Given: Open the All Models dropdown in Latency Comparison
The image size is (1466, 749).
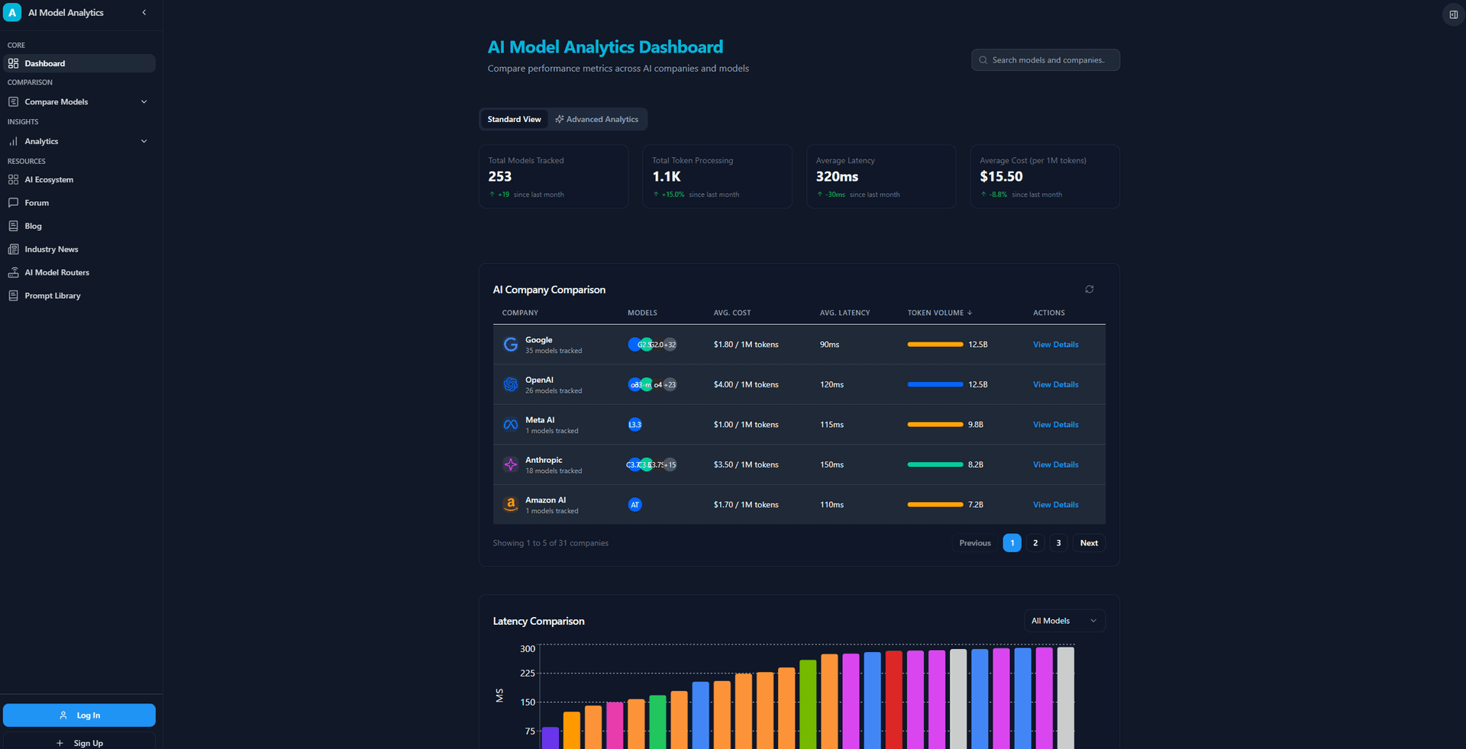Looking at the screenshot, I should point(1064,621).
